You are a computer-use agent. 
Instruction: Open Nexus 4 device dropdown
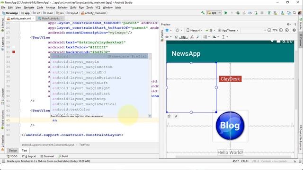pyautogui.click(x=195, y=30)
